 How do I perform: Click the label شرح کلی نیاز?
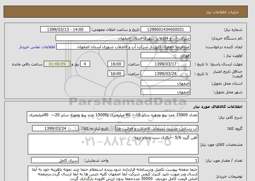pos(230,117)
